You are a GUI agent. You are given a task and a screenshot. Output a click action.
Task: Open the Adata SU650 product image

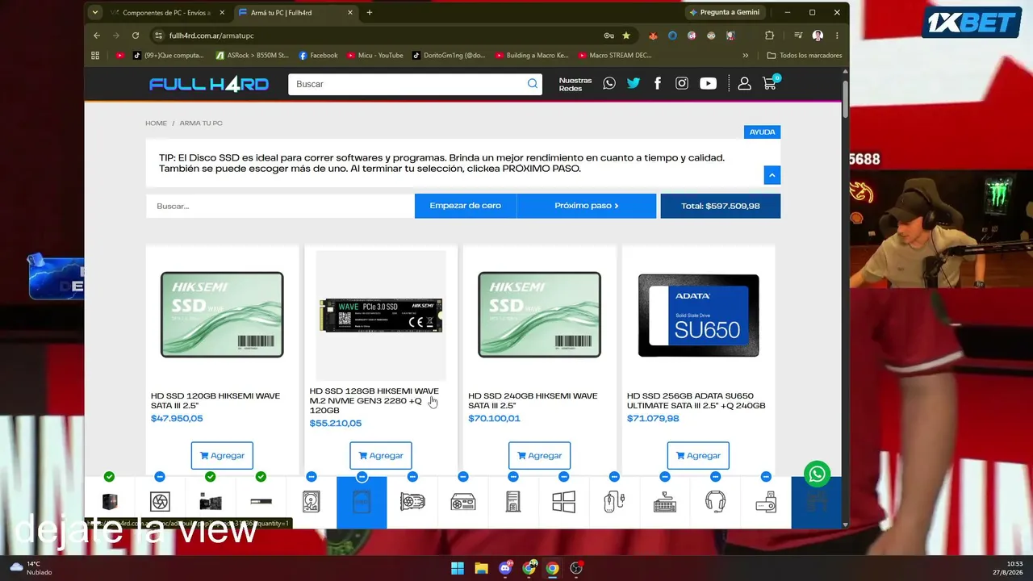[698, 315]
